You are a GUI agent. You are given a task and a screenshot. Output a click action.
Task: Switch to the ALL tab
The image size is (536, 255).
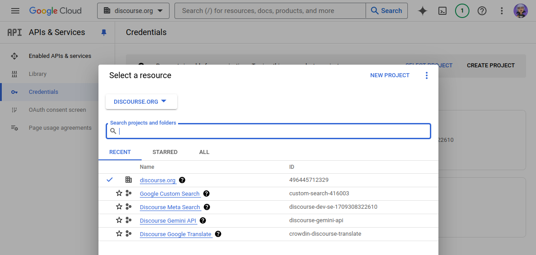(204, 152)
